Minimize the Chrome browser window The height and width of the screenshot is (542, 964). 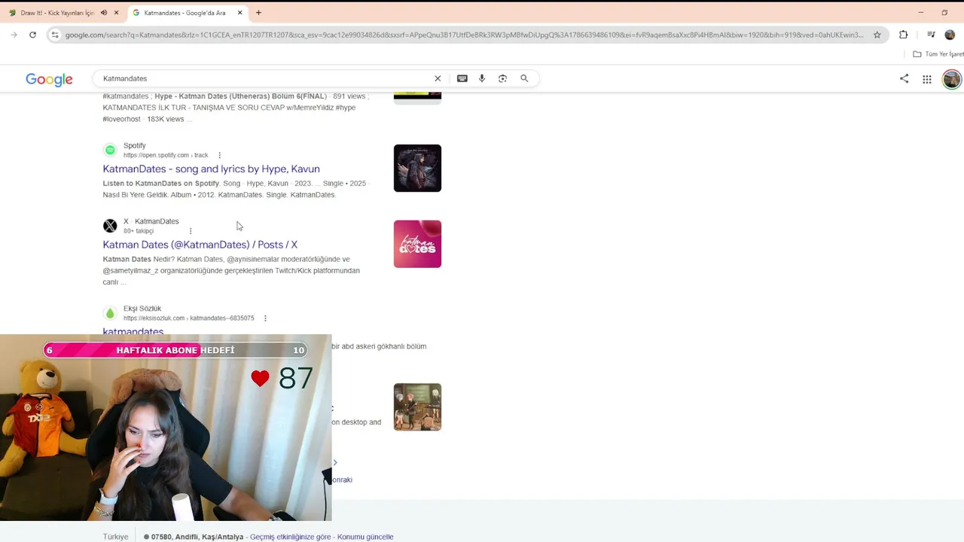(920, 13)
